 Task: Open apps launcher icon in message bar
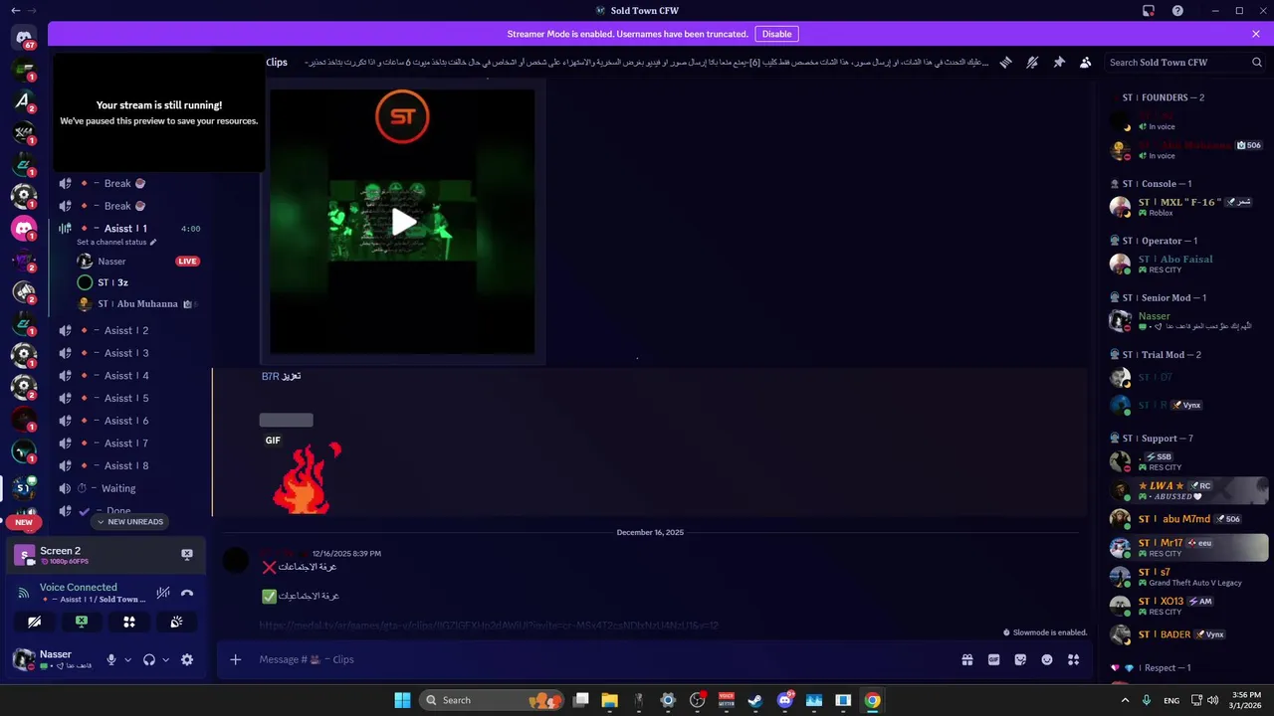click(1073, 659)
